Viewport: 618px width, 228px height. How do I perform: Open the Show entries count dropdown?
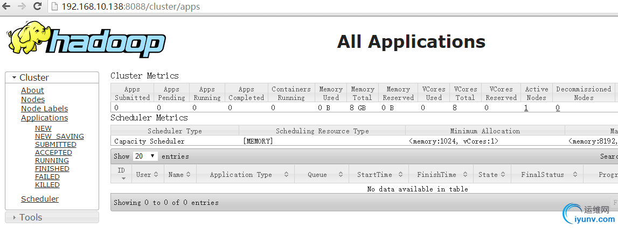point(145,156)
